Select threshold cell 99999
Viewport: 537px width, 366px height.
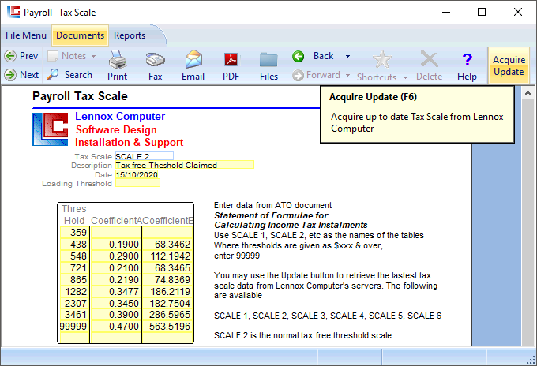tap(74, 327)
